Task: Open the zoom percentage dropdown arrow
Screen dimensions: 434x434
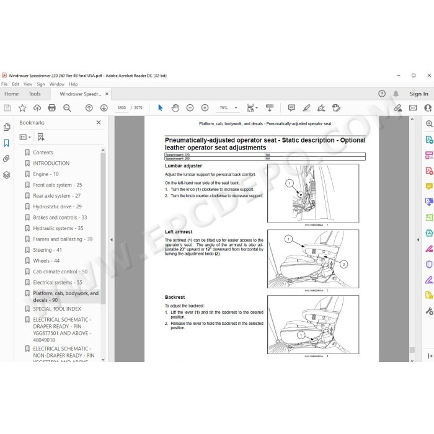Action: (236, 108)
